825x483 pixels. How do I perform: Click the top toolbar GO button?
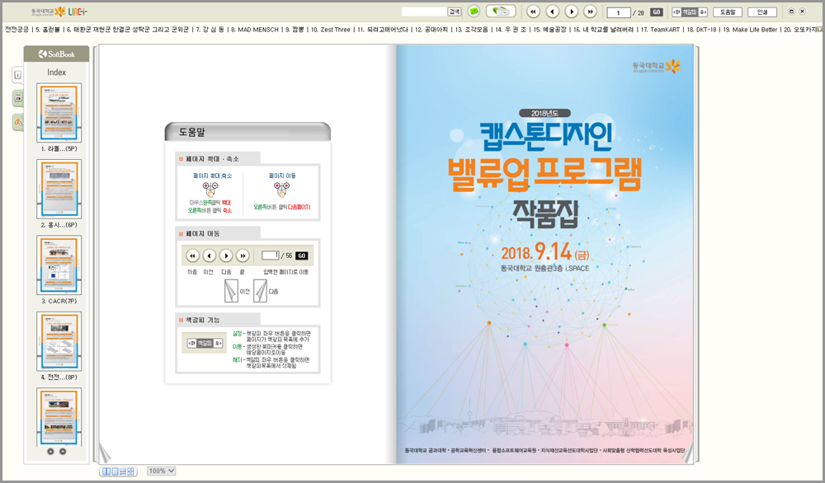tap(656, 12)
